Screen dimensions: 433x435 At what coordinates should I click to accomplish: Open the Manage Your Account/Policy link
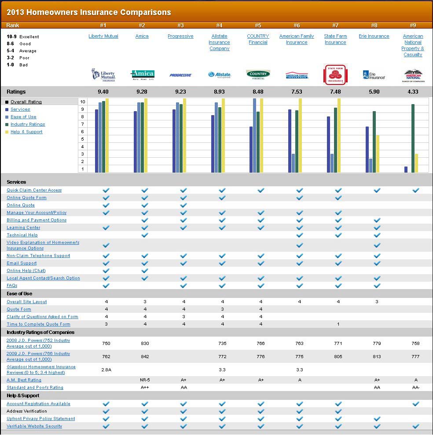37,213
